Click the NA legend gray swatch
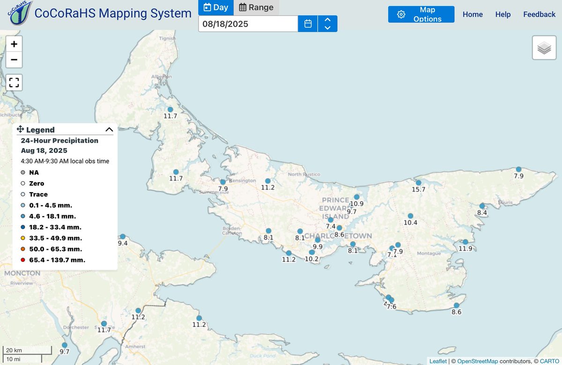Image resolution: width=562 pixels, height=365 pixels. (23, 172)
